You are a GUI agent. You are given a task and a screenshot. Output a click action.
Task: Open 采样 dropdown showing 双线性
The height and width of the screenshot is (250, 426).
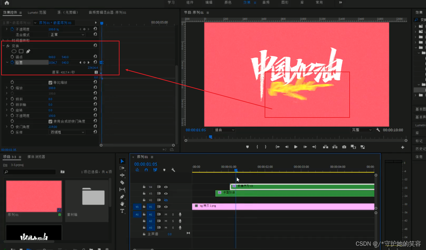67,132
